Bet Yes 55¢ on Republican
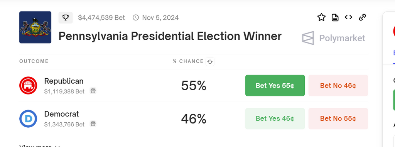The width and height of the screenshot is (395, 147). click(275, 86)
